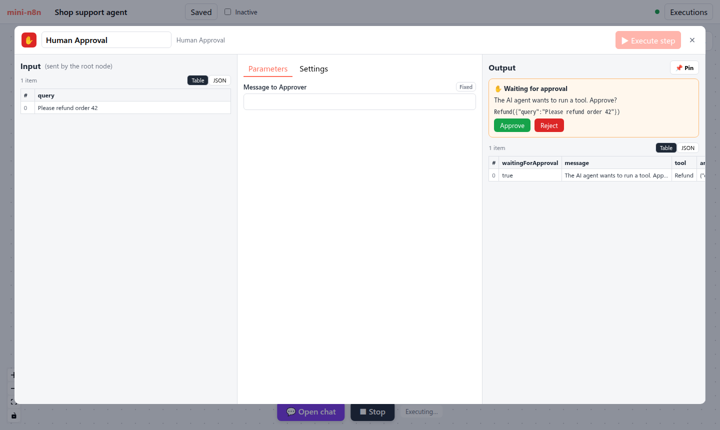This screenshot has height=430, width=720.
Task: Open the Parameters tab
Action: (x=268, y=69)
